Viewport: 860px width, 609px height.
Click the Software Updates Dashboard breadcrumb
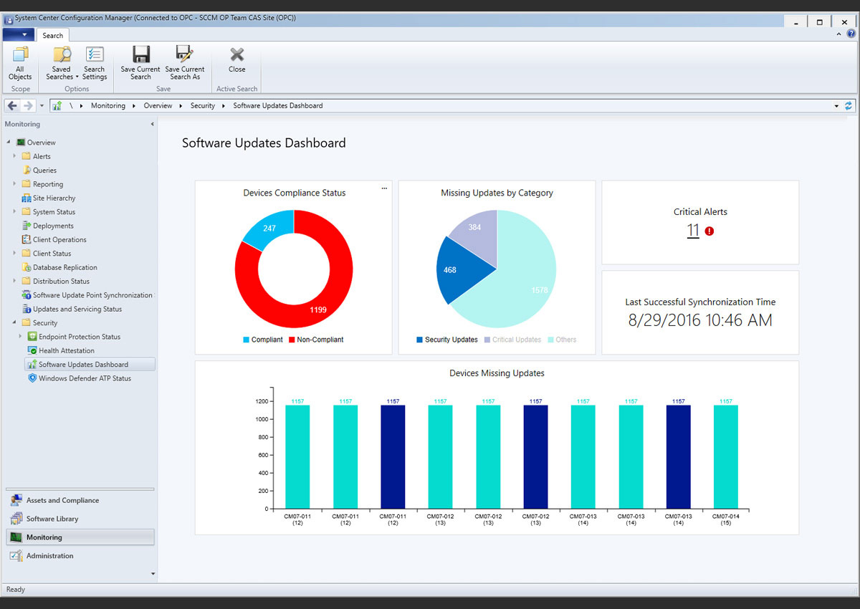pos(278,105)
